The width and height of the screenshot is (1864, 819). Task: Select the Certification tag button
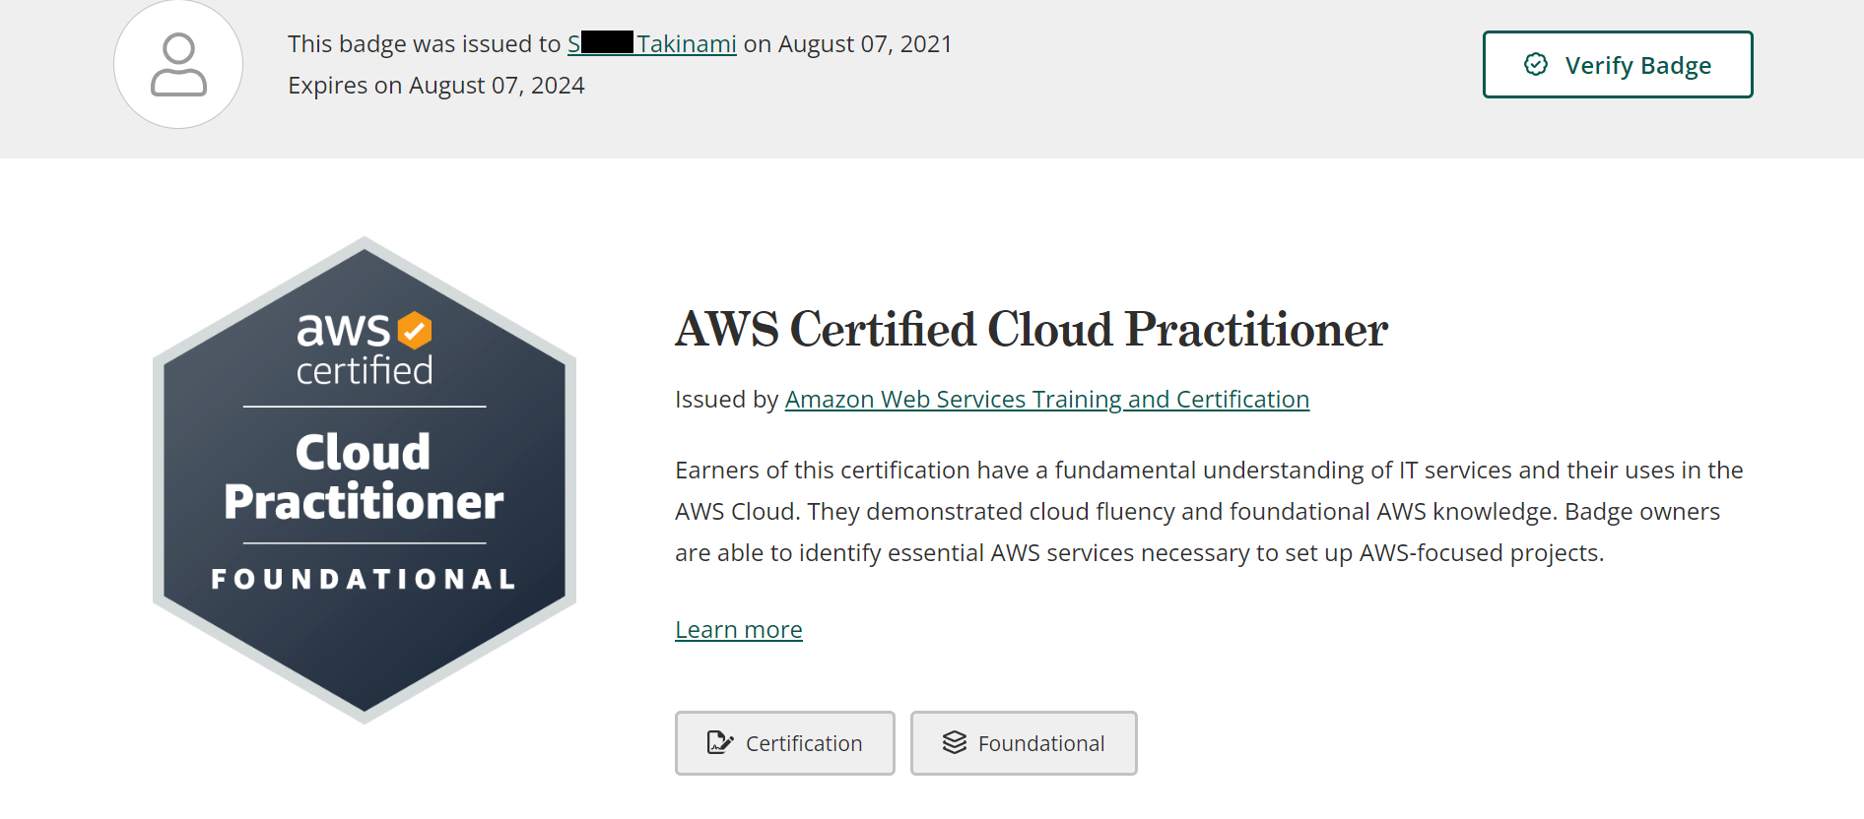click(x=785, y=743)
